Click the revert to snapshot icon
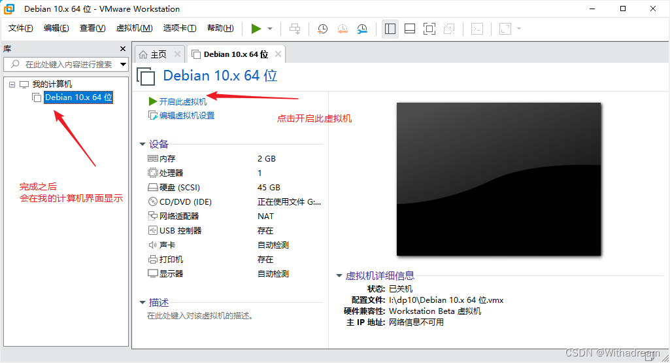This screenshot has height=363, width=670. 343,29
